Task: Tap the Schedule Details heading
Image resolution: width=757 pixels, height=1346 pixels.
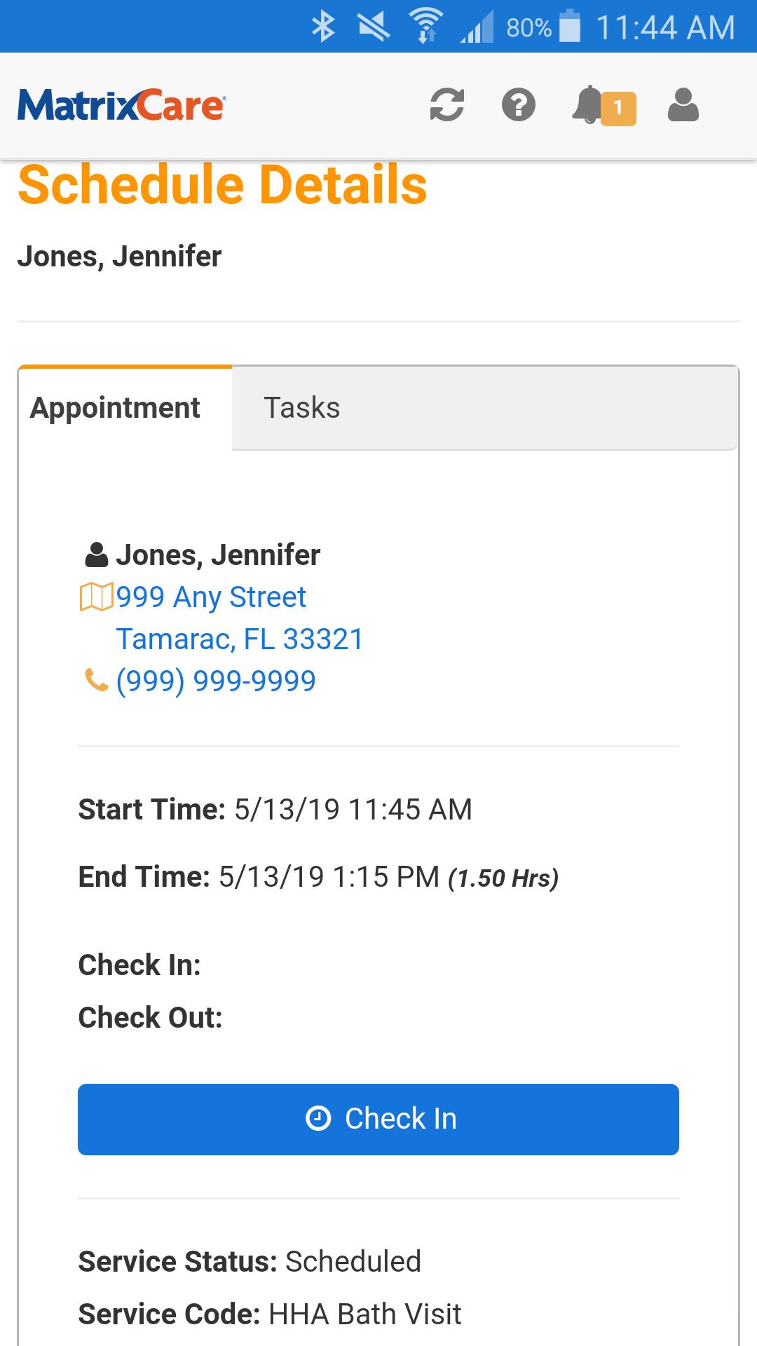Action: tap(222, 185)
